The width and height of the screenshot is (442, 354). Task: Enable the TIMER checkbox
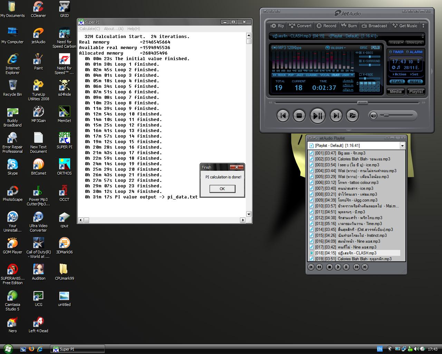click(391, 52)
